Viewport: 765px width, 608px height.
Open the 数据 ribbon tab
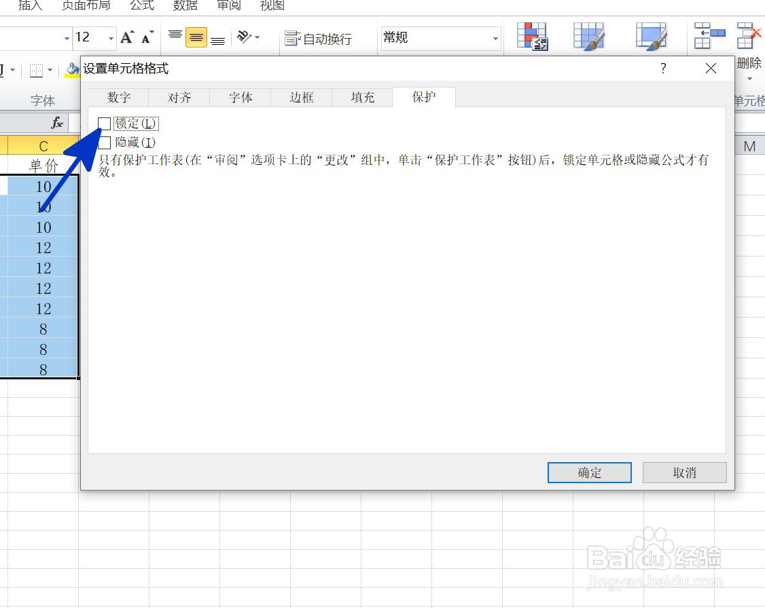[185, 5]
